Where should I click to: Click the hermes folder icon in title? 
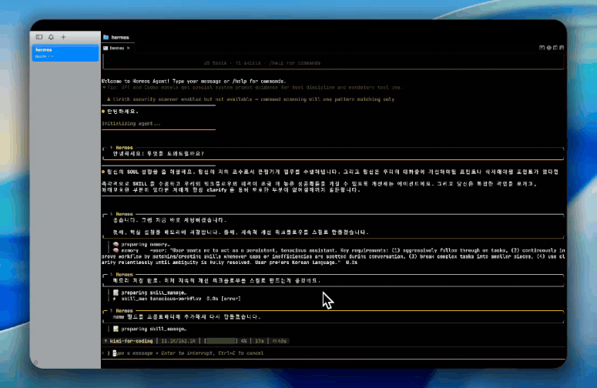pyautogui.click(x=106, y=37)
